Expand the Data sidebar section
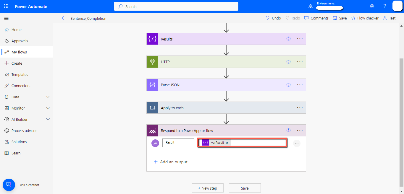The height and width of the screenshot is (194, 404). [48, 97]
